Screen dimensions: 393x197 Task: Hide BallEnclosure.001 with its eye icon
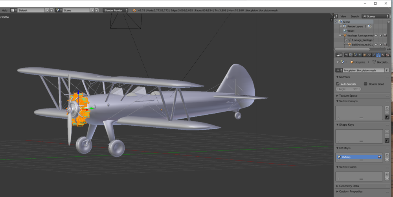click(376, 44)
